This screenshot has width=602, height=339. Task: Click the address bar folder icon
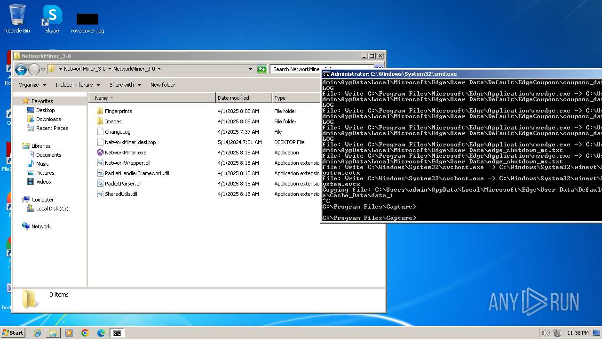click(x=52, y=69)
